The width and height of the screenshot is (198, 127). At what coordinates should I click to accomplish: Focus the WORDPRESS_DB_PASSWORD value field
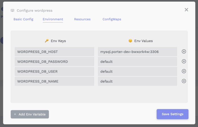click(137, 62)
